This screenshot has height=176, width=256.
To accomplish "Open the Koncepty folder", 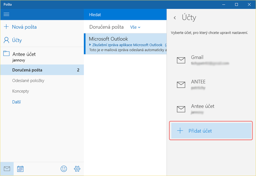I will pos(20,91).
